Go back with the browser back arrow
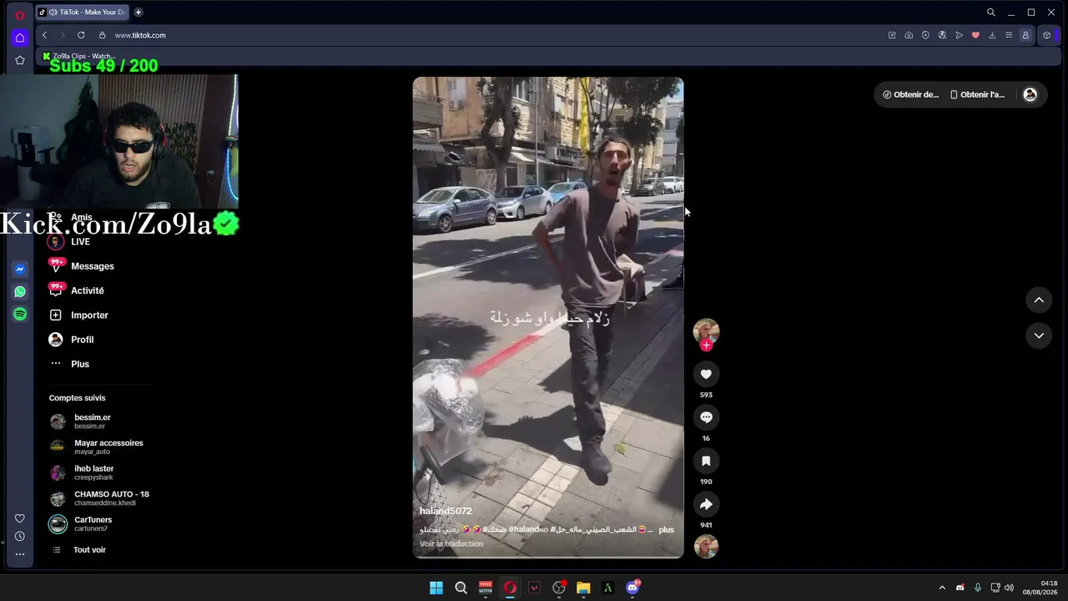 (x=44, y=35)
